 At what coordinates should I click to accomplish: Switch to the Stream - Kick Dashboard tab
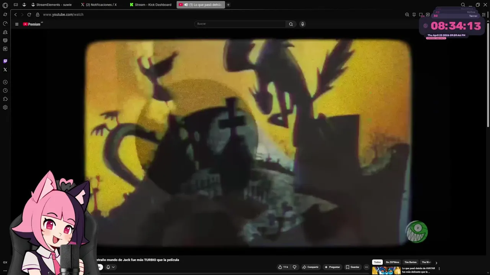(x=150, y=5)
